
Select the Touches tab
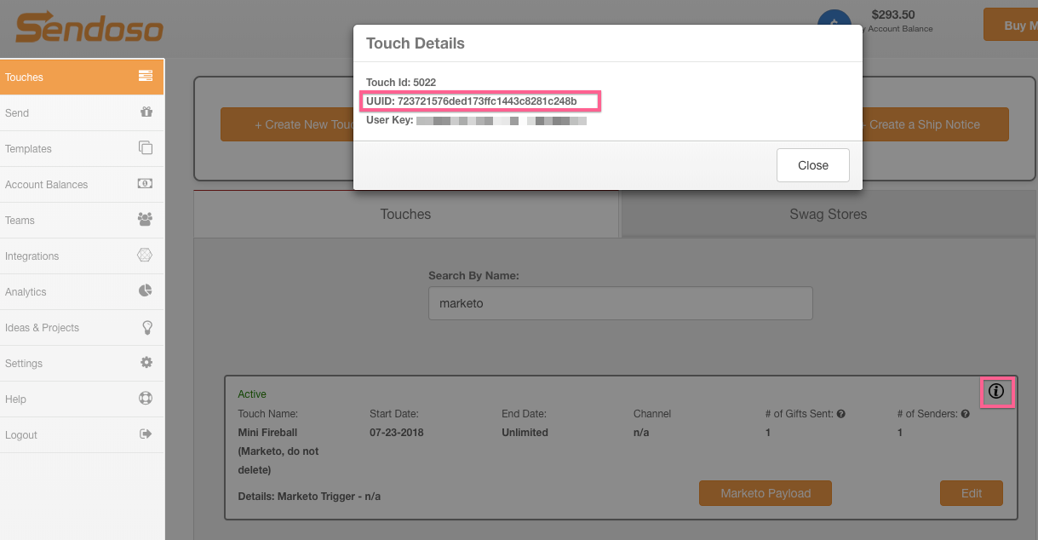pyautogui.click(x=405, y=215)
